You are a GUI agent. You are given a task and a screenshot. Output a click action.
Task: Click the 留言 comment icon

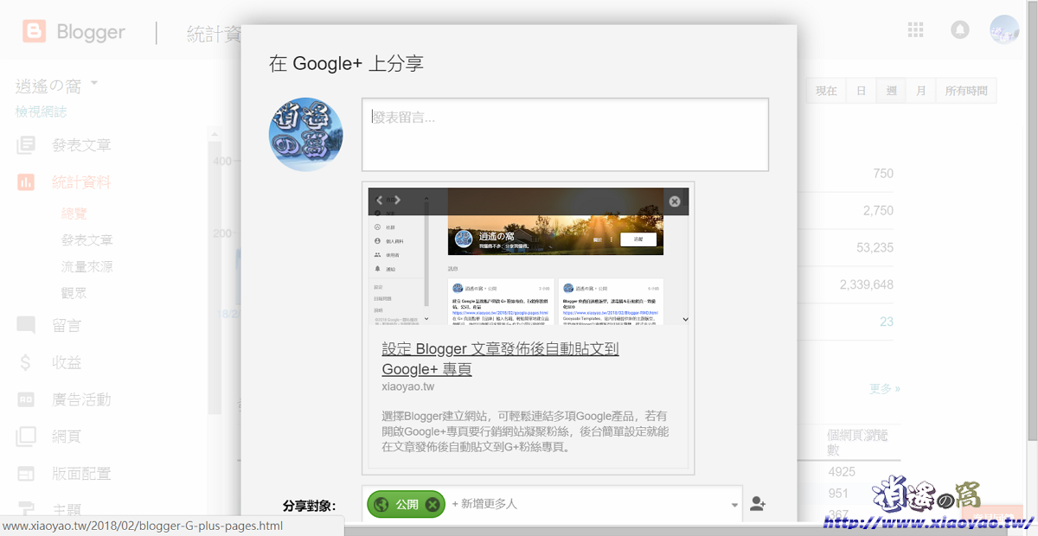[26, 325]
